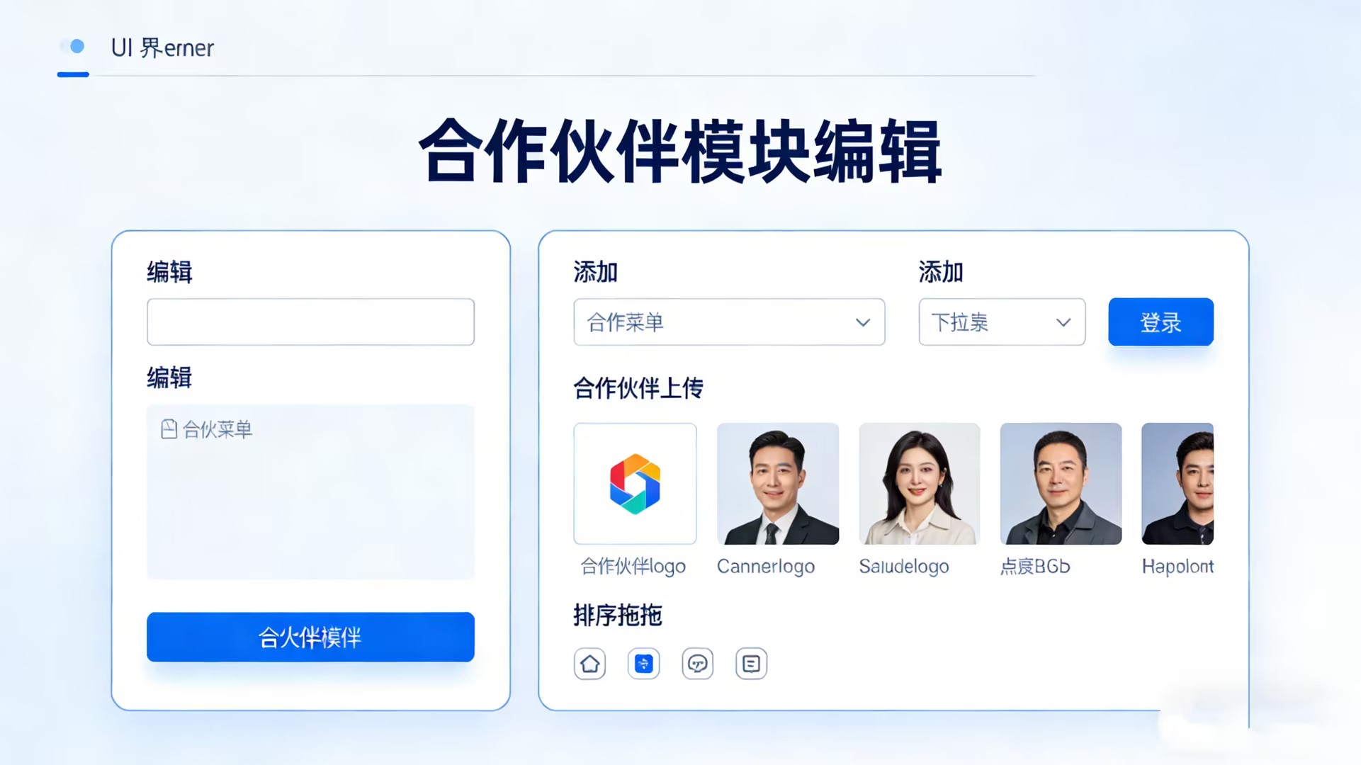Select the Hapolont partially visible thumbnail
1361x765 pixels.
(x=1178, y=484)
